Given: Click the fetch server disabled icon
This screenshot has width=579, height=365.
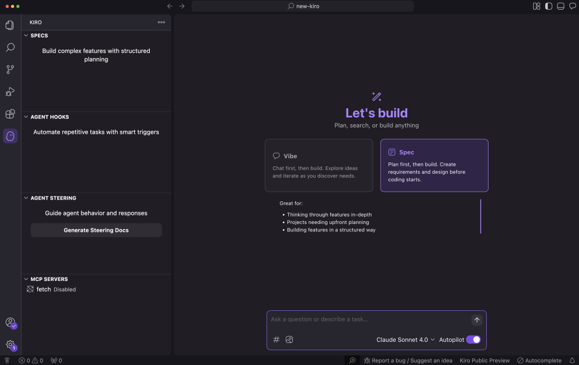Looking at the screenshot, I should tap(30, 289).
